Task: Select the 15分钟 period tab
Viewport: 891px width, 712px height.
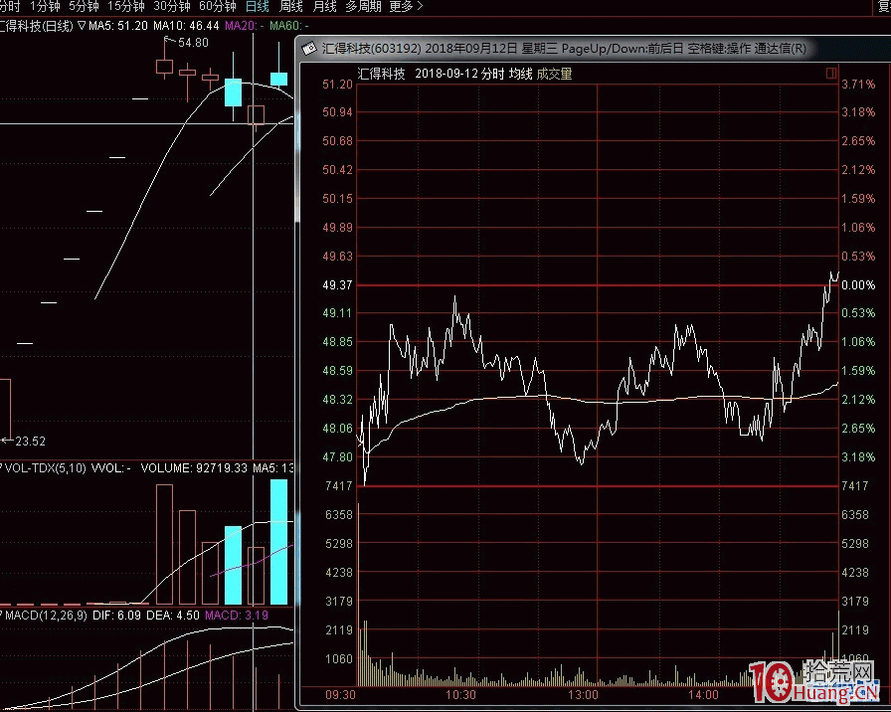Action: pyautogui.click(x=125, y=6)
